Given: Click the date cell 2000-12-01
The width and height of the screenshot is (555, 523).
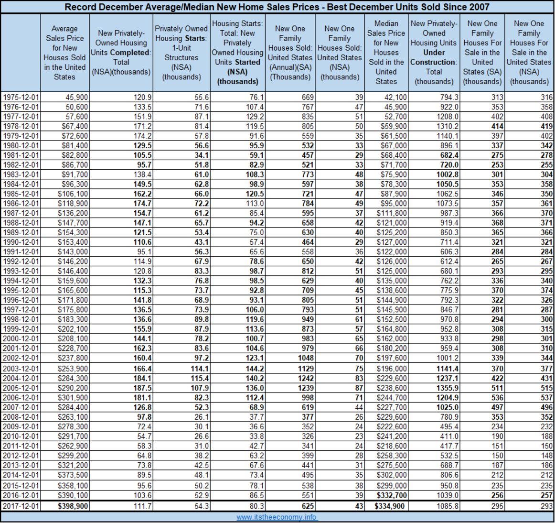Looking at the screenshot, I should 21,338.
